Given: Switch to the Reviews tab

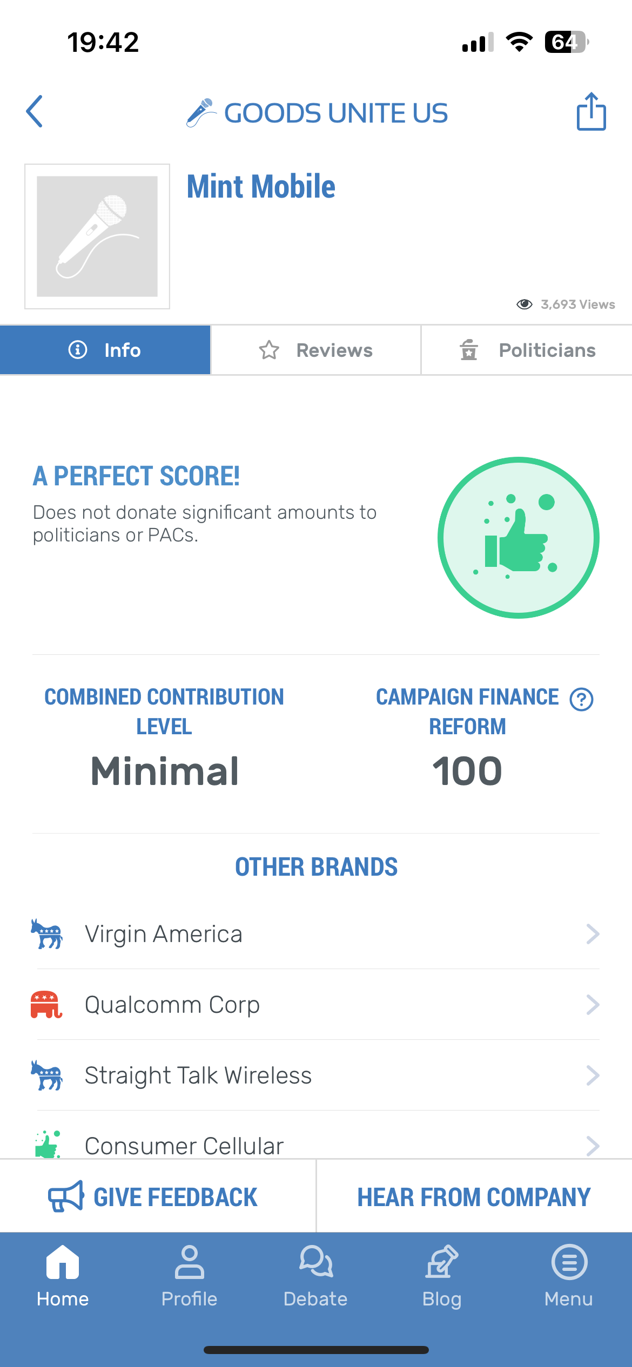Looking at the screenshot, I should 316,350.
